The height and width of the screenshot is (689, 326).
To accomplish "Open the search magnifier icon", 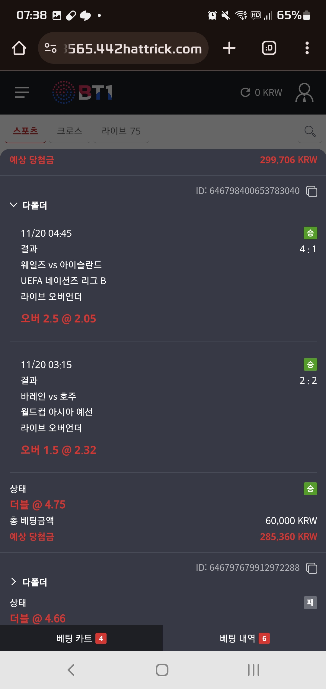I will pos(310,131).
